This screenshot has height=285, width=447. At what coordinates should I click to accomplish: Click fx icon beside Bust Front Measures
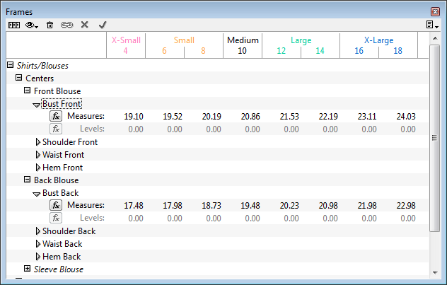point(55,117)
